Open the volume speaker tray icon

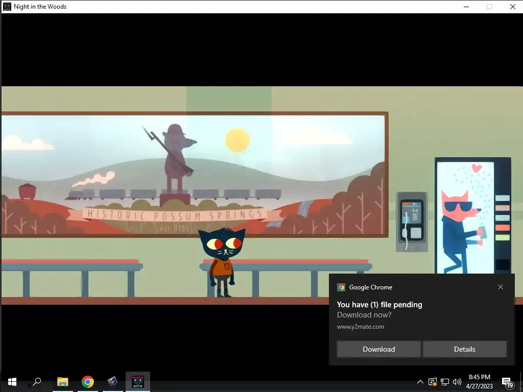coord(457,382)
